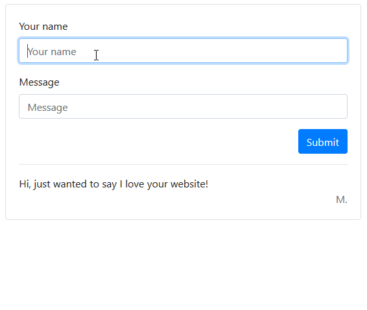Click the author signature "M."
Screen dimensions: 367x310
(x=342, y=200)
